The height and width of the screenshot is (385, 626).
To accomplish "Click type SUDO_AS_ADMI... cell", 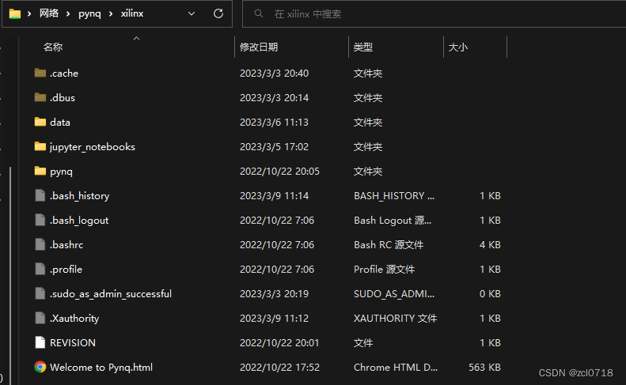I will pyautogui.click(x=394, y=294).
